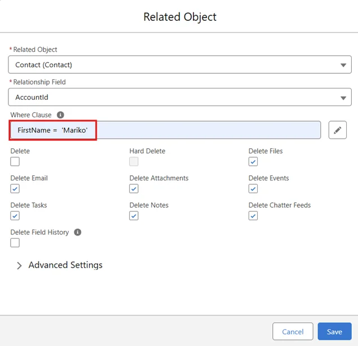Open the Relationship Field dropdown
The height and width of the screenshot is (346, 358).
pos(180,97)
